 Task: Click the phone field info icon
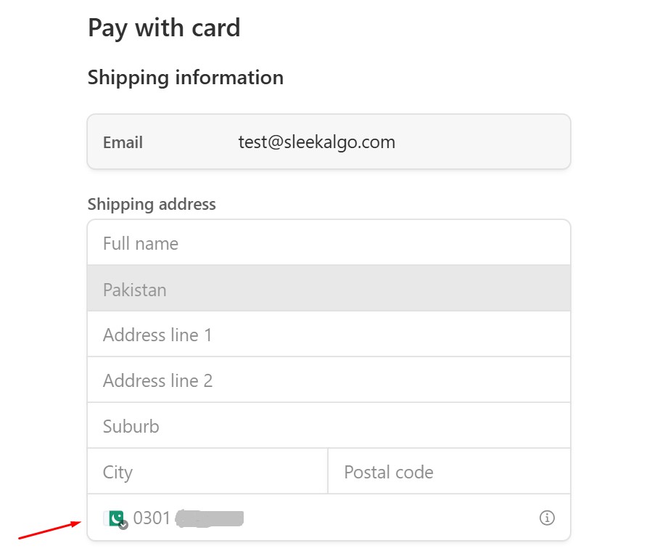548,518
